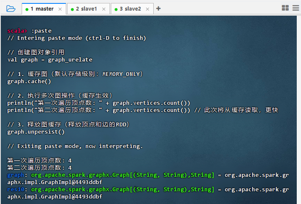301x204 pixels.
Task: Click the comment '// 3. 释放图缓存'
Action: point(68,124)
